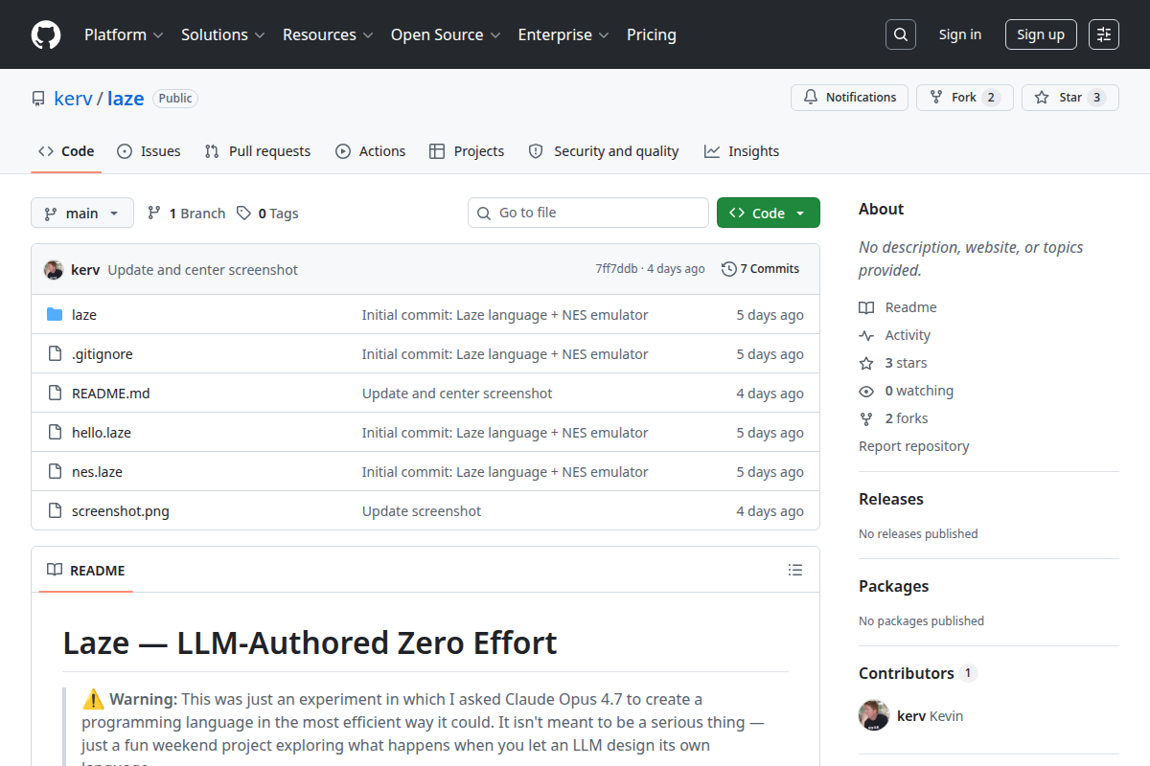Click the search magnifier icon
The width and height of the screenshot is (1150, 766).
click(900, 34)
